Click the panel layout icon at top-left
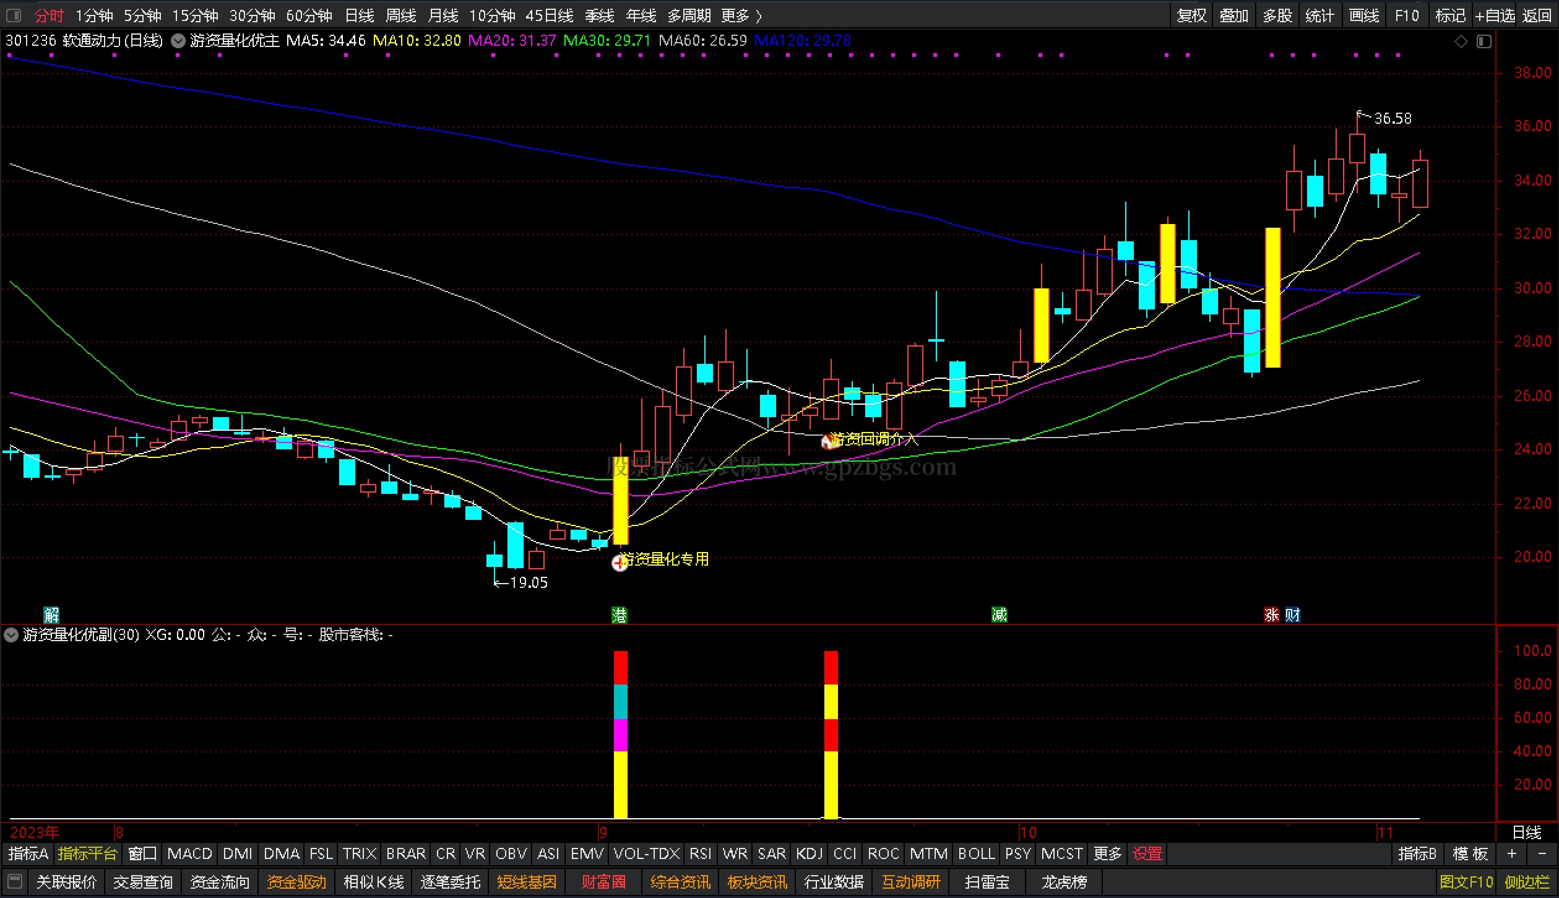Image resolution: width=1559 pixels, height=898 pixels. [x=13, y=15]
